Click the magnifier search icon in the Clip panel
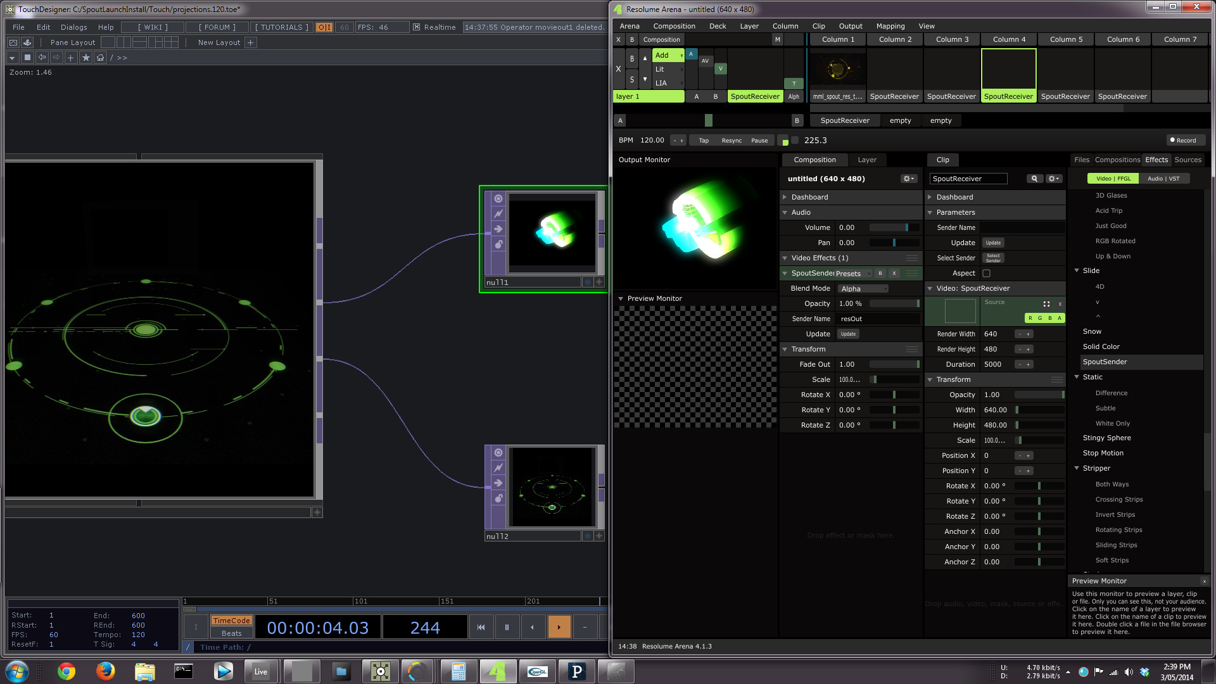The image size is (1216, 684). click(1034, 179)
